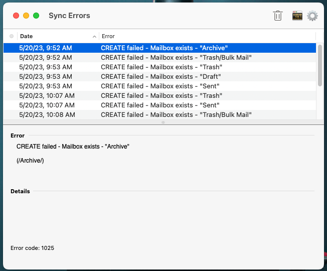Click the error list vertical scrollbar
This screenshot has width=327, height=271.
pyautogui.click(x=320, y=65)
